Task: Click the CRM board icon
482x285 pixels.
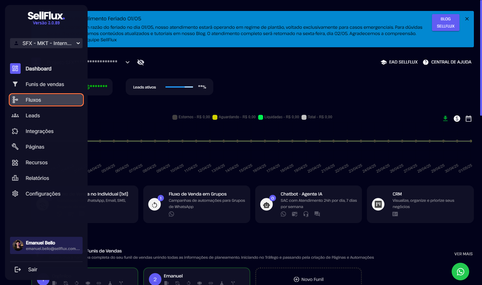Action: [378, 204]
